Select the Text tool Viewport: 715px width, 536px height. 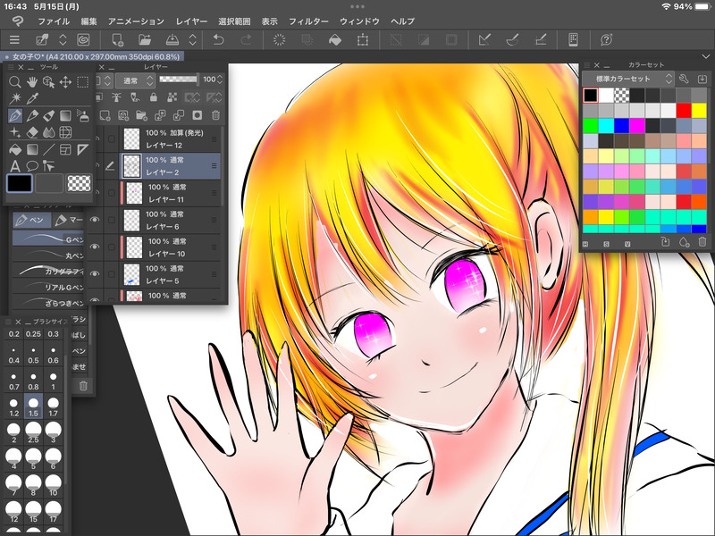tap(15, 166)
